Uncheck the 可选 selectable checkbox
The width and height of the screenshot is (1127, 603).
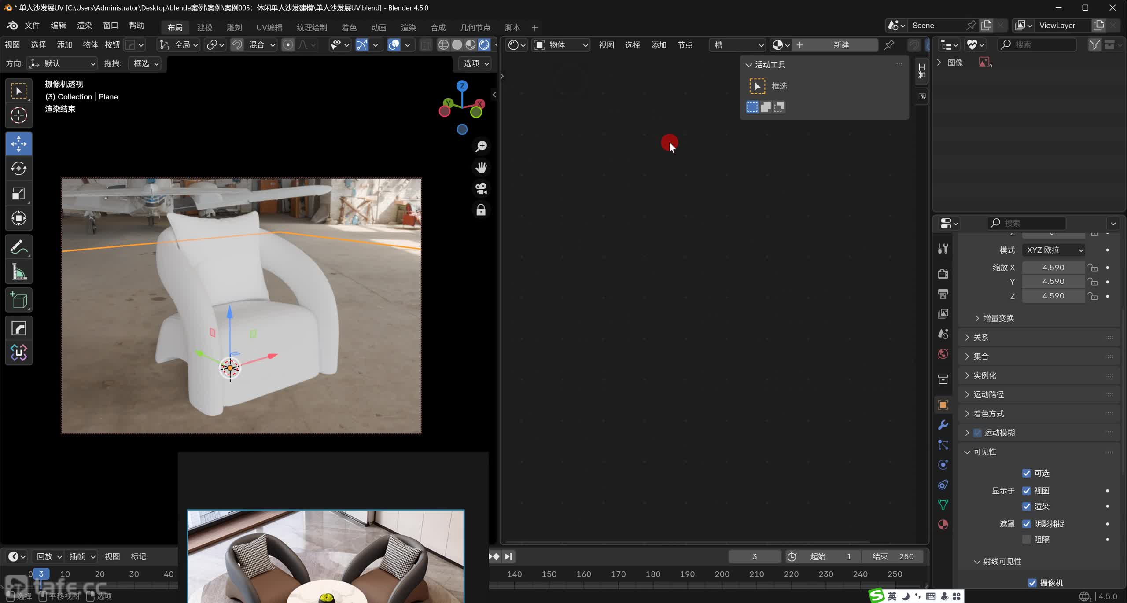[1026, 473]
